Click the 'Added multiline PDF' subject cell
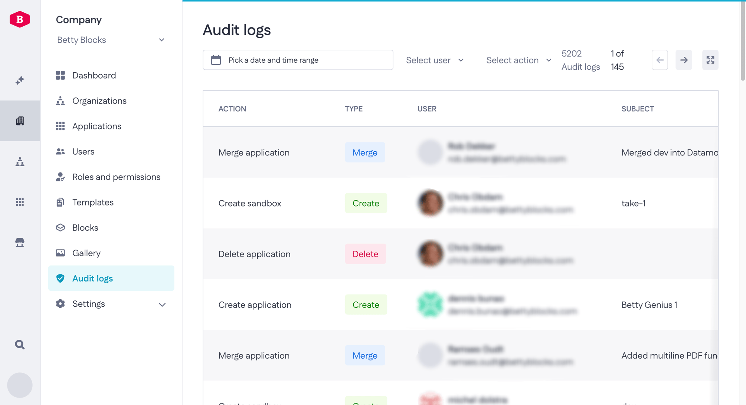Viewport: 746px width, 405px height. pos(670,355)
